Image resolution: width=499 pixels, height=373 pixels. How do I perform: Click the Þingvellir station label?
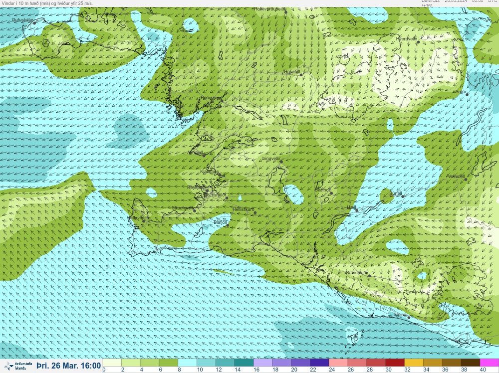pos(271,159)
